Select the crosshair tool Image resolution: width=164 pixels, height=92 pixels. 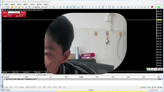click(x=86, y=7)
